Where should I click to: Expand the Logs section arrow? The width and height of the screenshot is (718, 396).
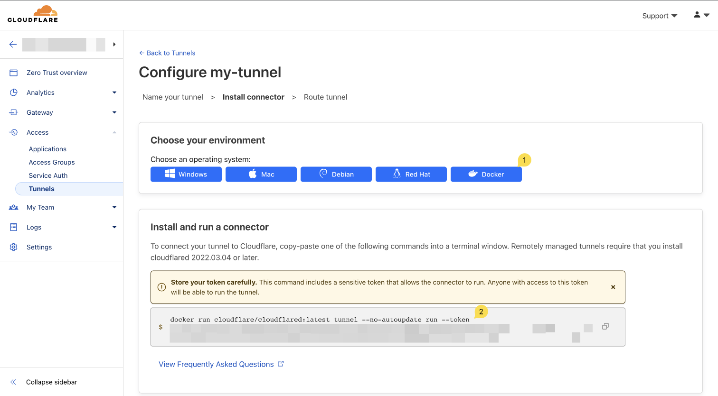point(114,227)
